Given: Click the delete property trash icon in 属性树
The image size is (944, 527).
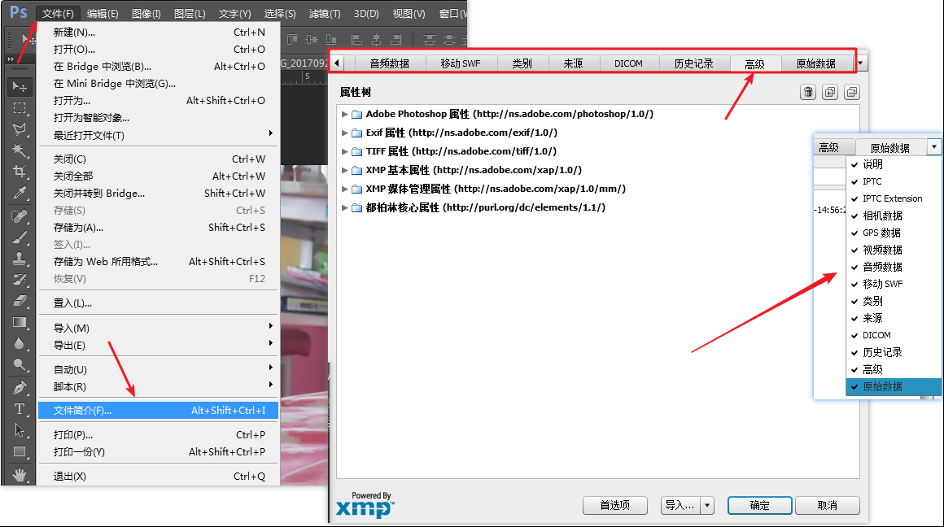Looking at the screenshot, I should (x=807, y=93).
